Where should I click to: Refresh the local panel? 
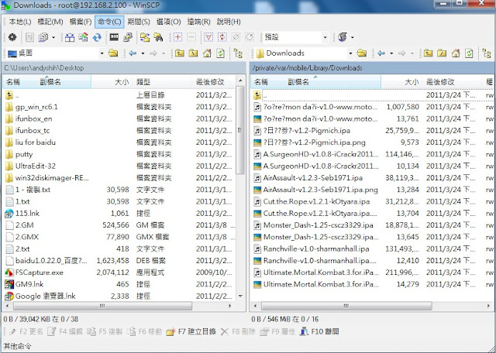pyautogui.click(x=220, y=53)
